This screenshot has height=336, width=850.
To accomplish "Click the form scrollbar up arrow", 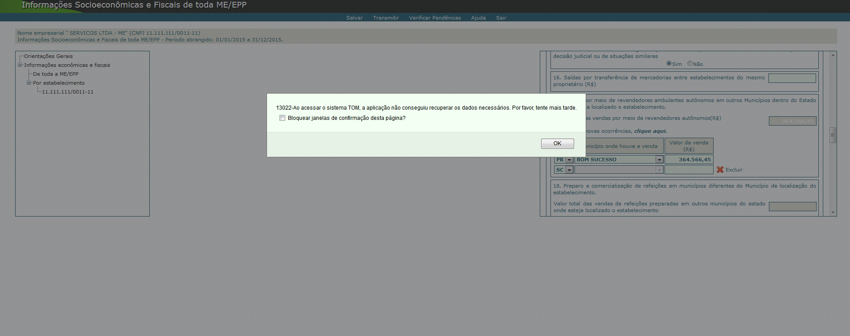I will click(833, 55).
